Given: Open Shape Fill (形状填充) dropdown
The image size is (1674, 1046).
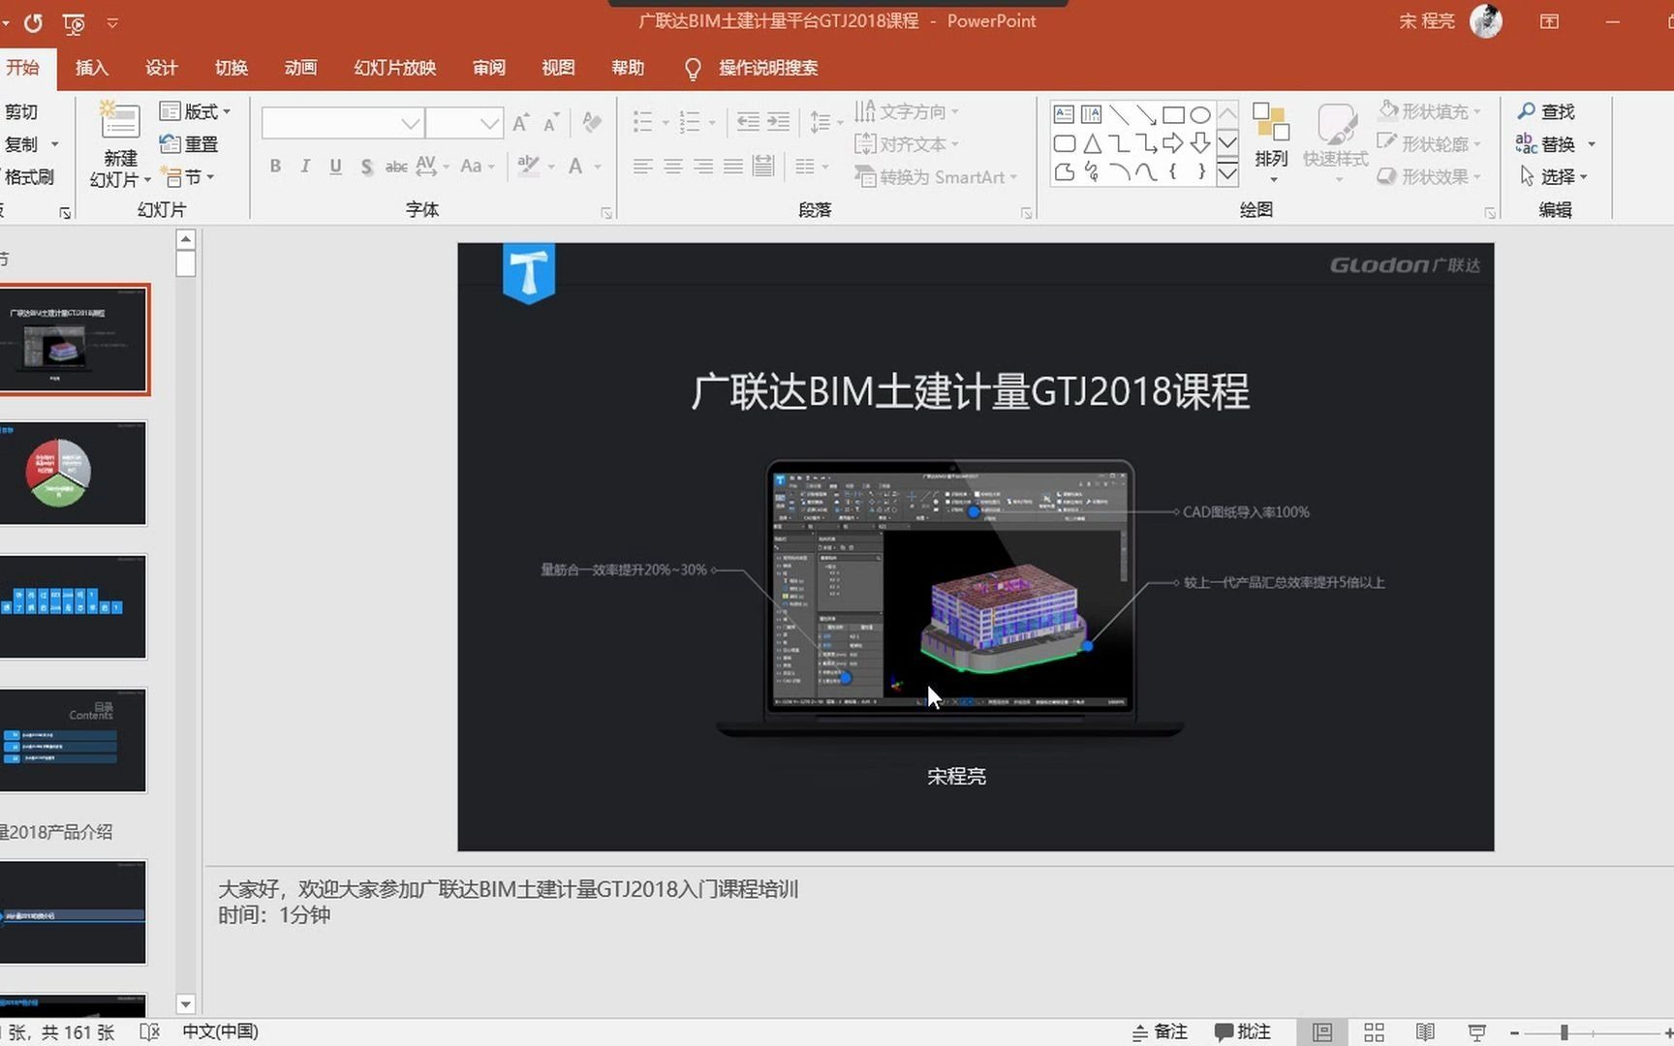Looking at the screenshot, I should tap(1430, 111).
